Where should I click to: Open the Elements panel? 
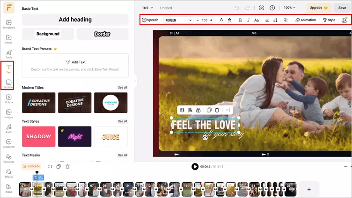(x=9, y=159)
